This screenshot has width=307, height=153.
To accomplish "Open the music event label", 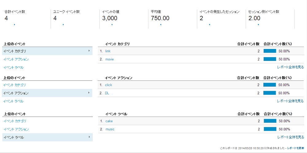I will pos(110,129).
